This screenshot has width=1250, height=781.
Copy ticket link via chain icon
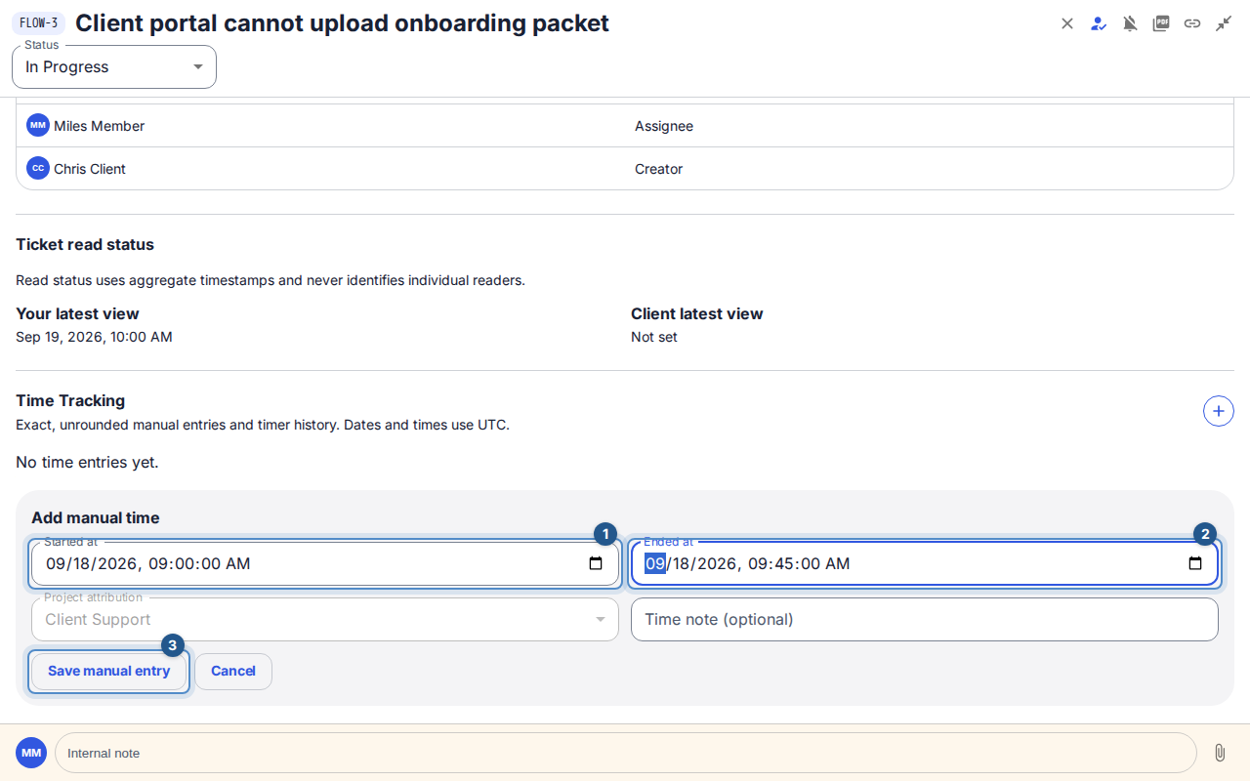point(1192,23)
